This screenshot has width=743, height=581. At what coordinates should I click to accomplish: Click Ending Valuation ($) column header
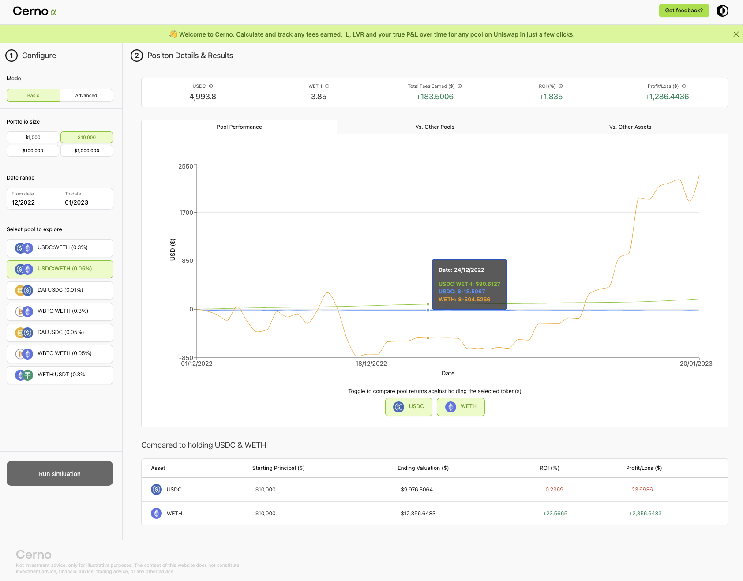click(423, 468)
